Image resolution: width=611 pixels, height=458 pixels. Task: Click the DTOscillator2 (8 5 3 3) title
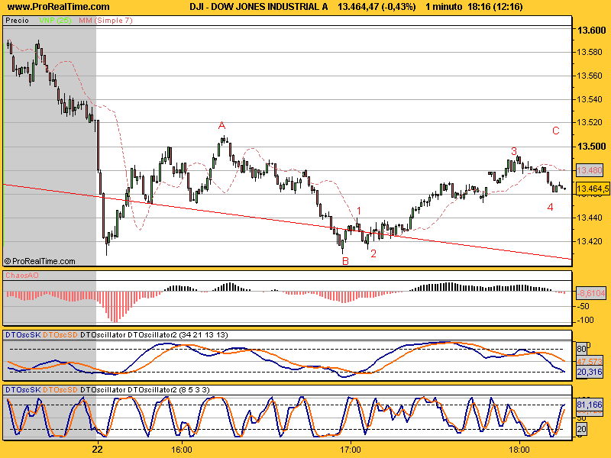169,390
